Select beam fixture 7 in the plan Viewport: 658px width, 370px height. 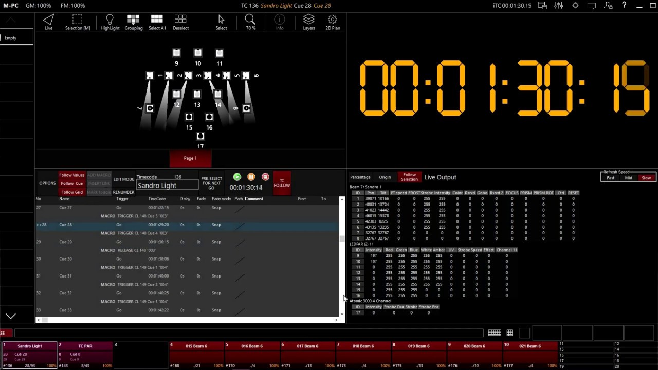150,108
